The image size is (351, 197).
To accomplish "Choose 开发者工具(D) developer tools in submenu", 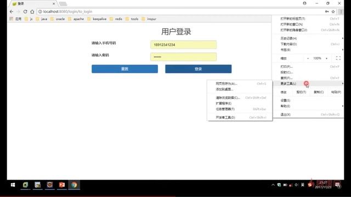I will pyautogui.click(x=240, y=118).
